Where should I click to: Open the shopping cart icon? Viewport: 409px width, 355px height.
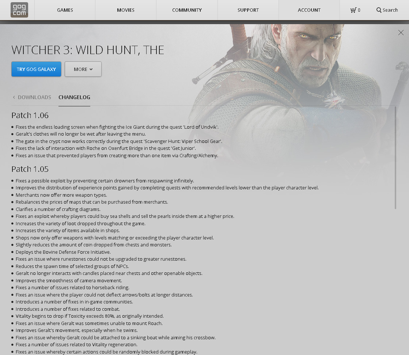353,10
